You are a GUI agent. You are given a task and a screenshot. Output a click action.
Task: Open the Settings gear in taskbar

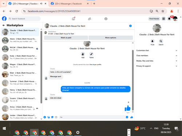[x=78, y=132]
